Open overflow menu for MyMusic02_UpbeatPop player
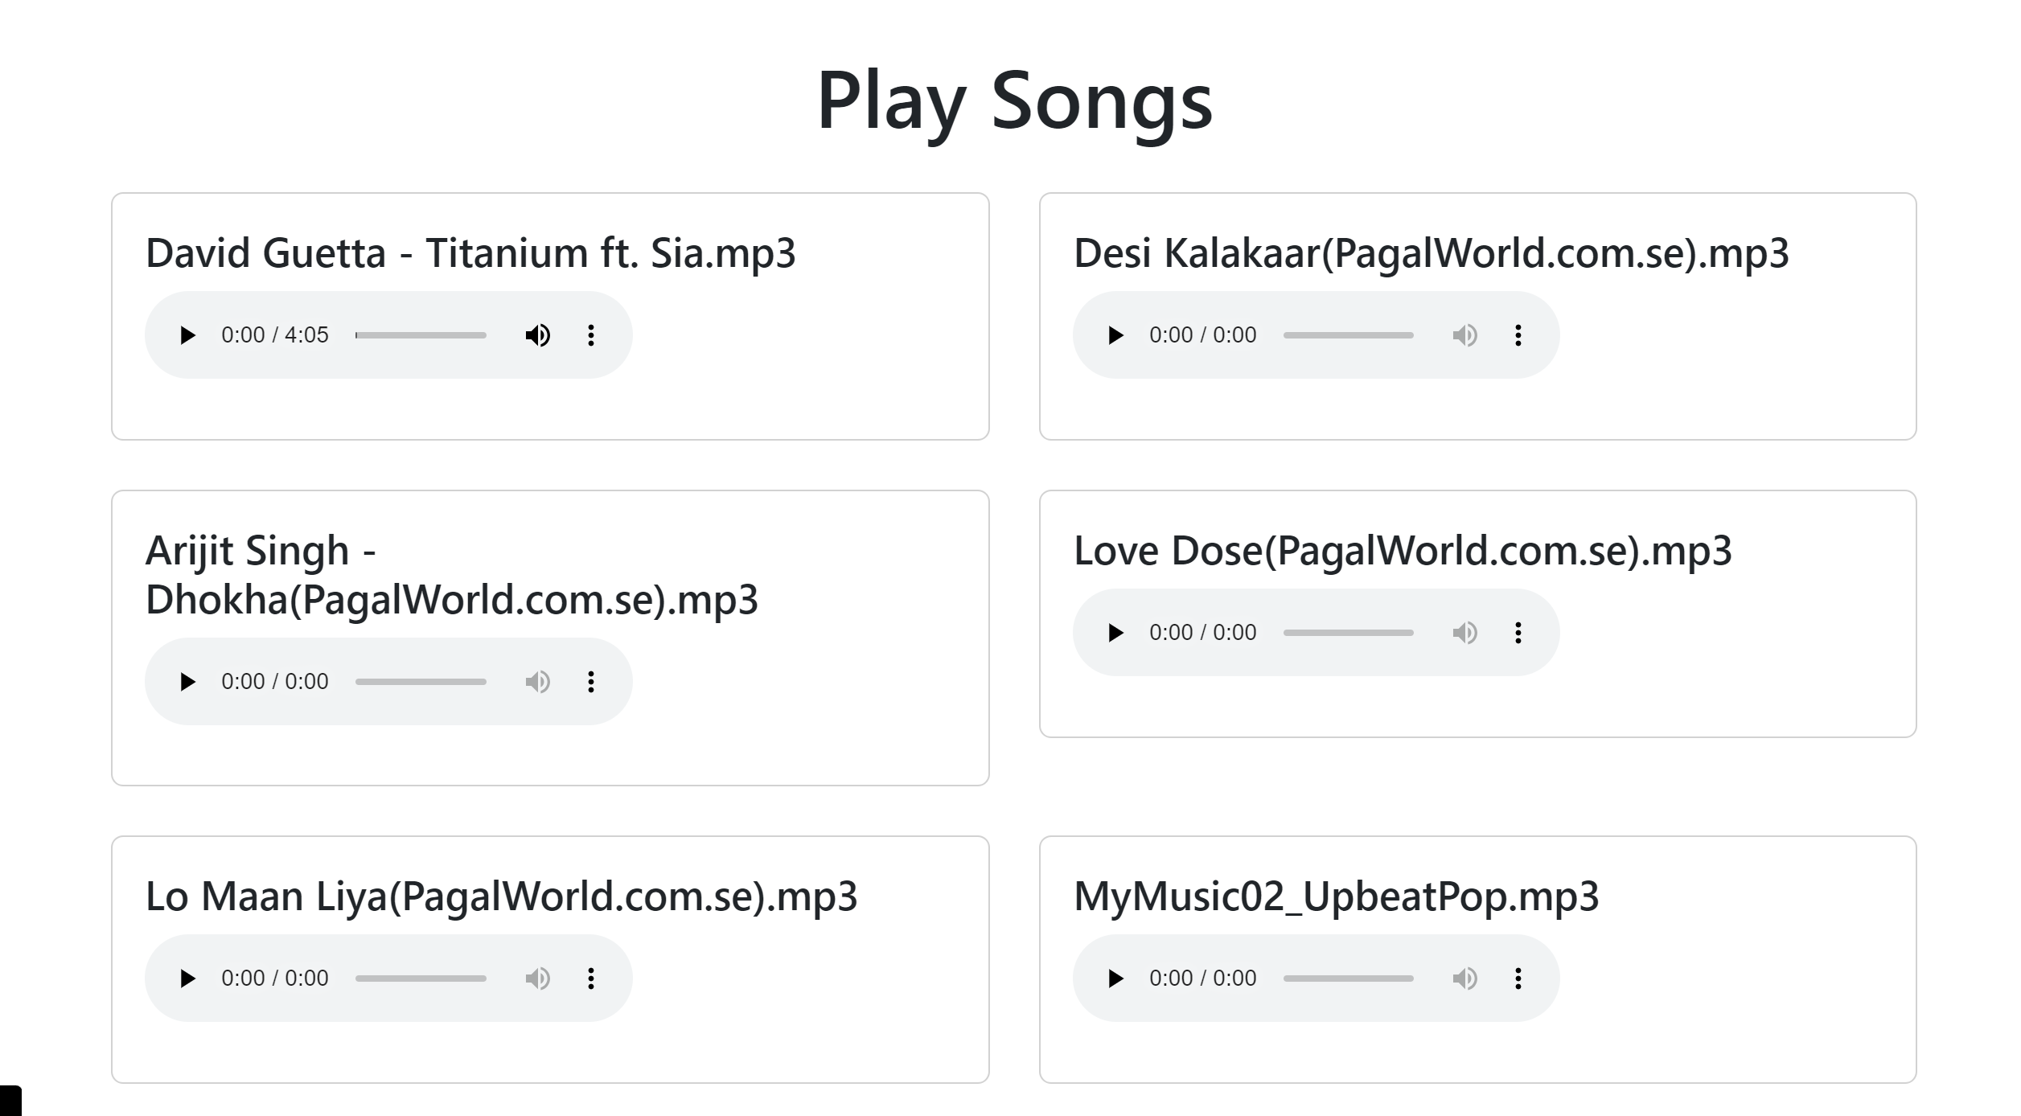The image size is (2021, 1116). pos(1518,979)
